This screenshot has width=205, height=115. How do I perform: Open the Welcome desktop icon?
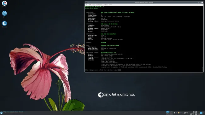[x=4, y=24]
